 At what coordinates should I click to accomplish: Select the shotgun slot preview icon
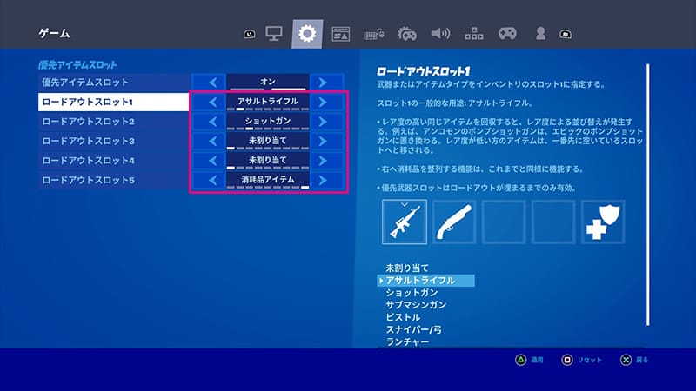point(454,222)
